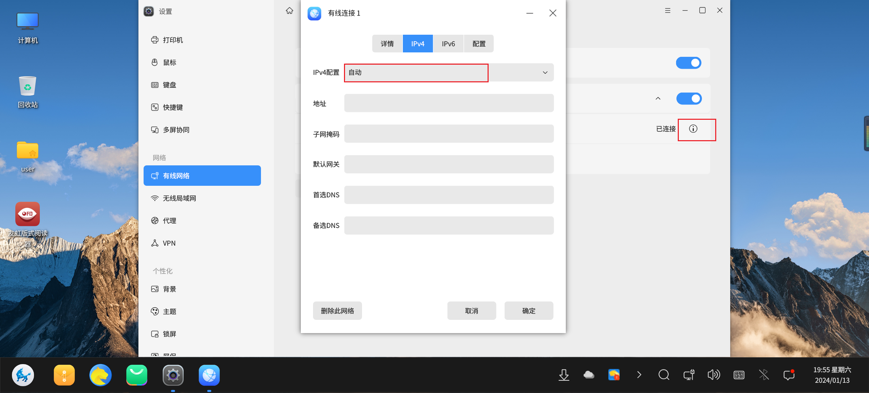This screenshot has height=393, width=869.
Task: Expand hidden tray icons arrow in taskbar
Action: (x=639, y=375)
